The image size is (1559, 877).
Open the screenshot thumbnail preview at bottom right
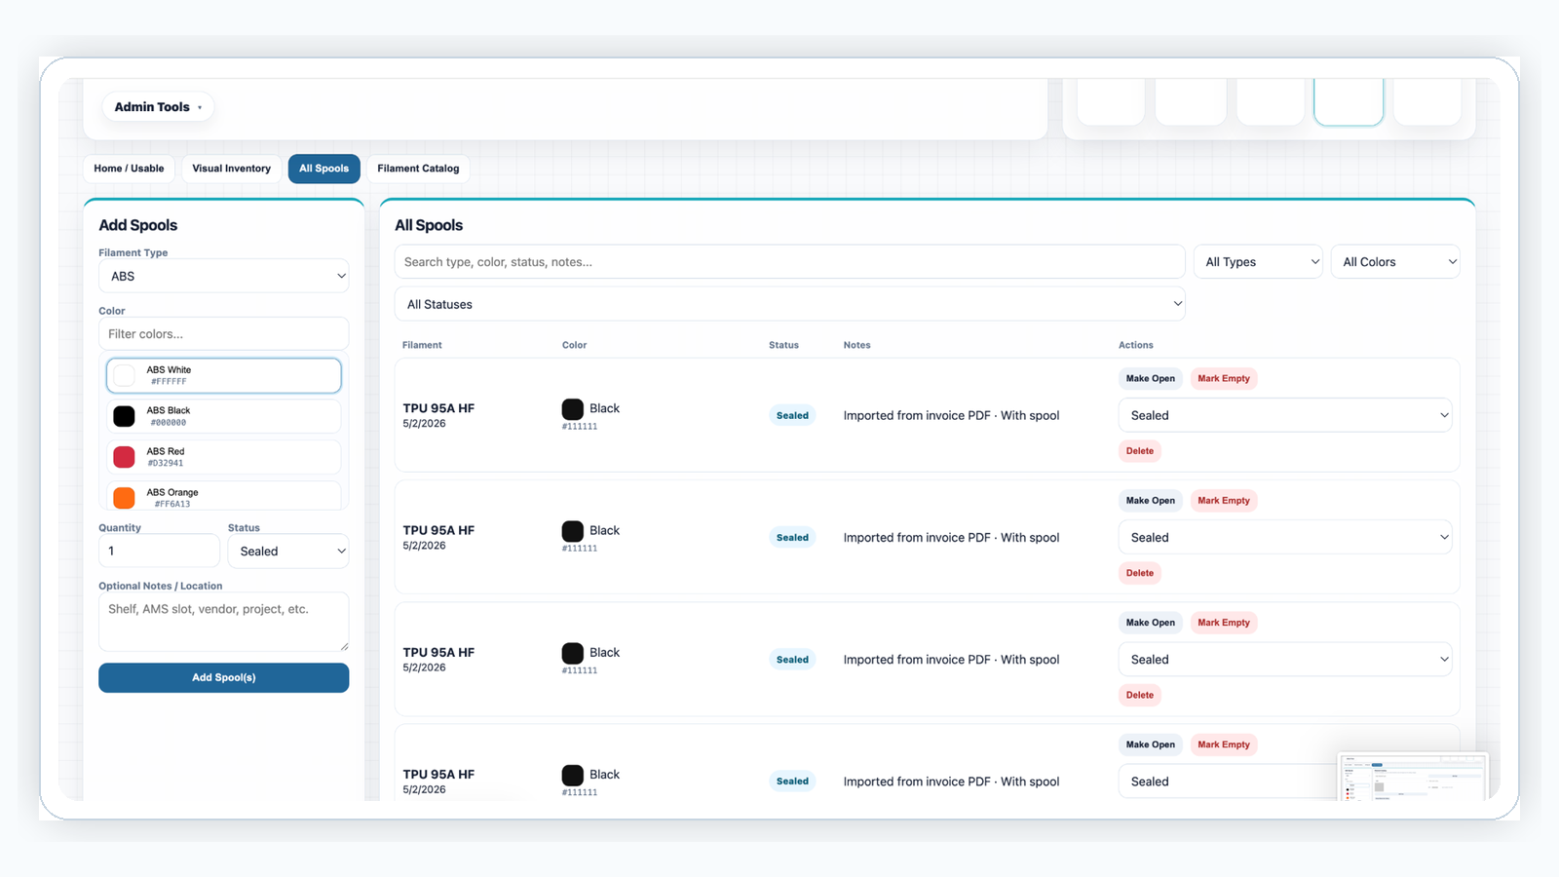[1413, 777]
